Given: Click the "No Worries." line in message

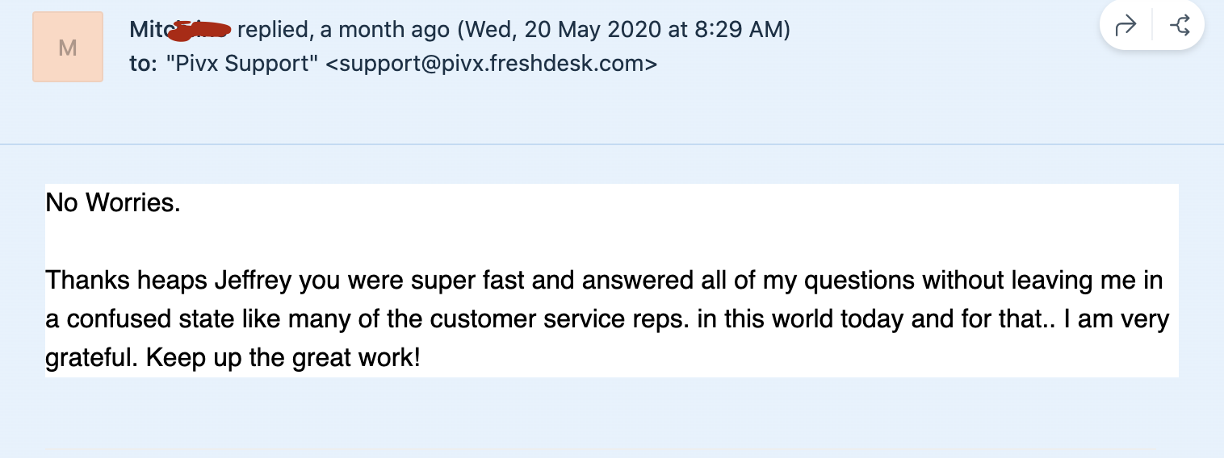Looking at the screenshot, I should [x=113, y=202].
